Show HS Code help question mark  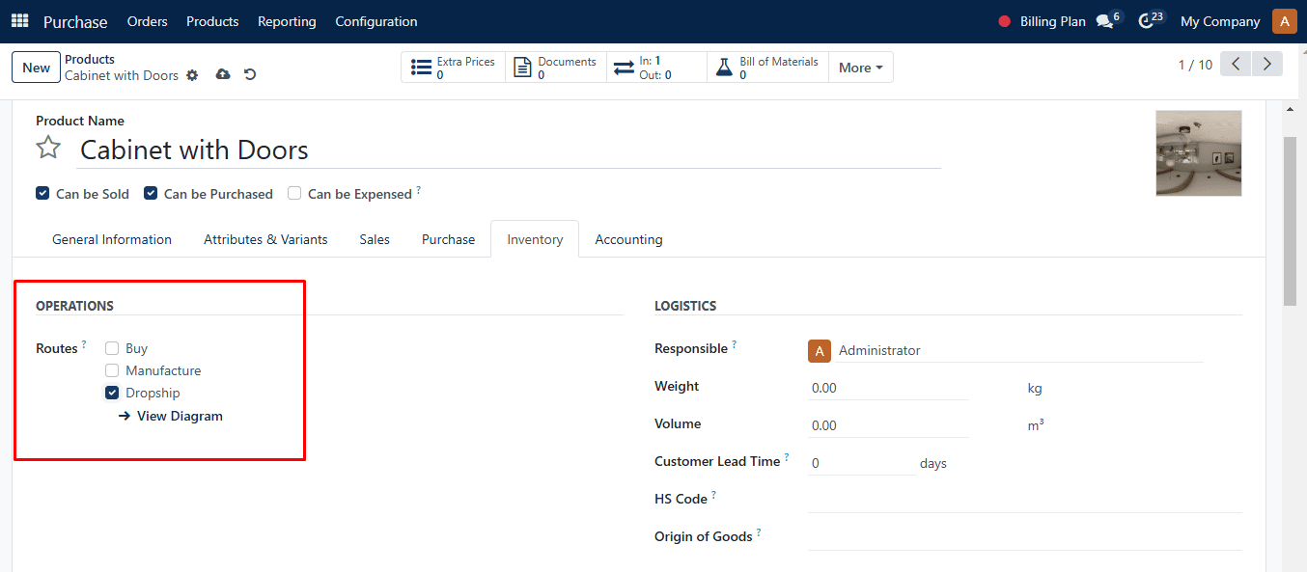pos(713,495)
